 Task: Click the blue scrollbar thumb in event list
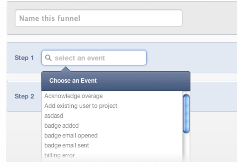click(186, 113)
